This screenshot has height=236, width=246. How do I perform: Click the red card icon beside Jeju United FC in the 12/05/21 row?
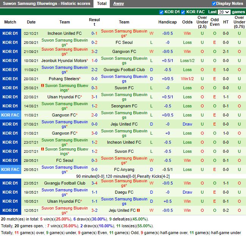[x=138, y=210]
